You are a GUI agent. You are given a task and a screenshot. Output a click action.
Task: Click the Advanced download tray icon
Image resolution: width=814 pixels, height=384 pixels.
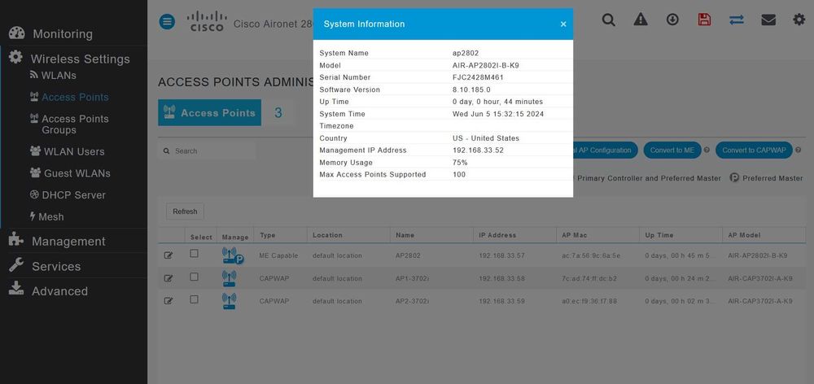16,288
